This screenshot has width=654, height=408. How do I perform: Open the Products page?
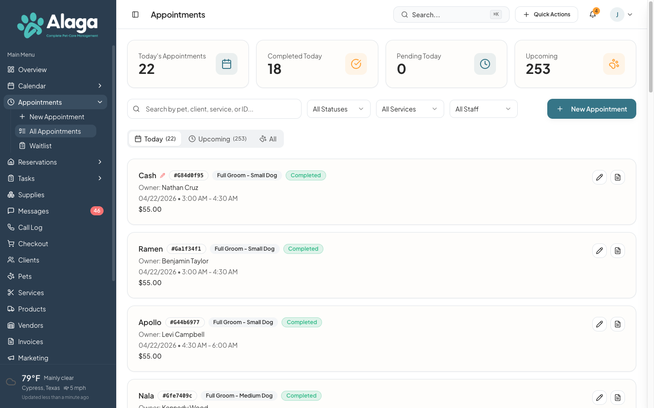pos(55,309)
